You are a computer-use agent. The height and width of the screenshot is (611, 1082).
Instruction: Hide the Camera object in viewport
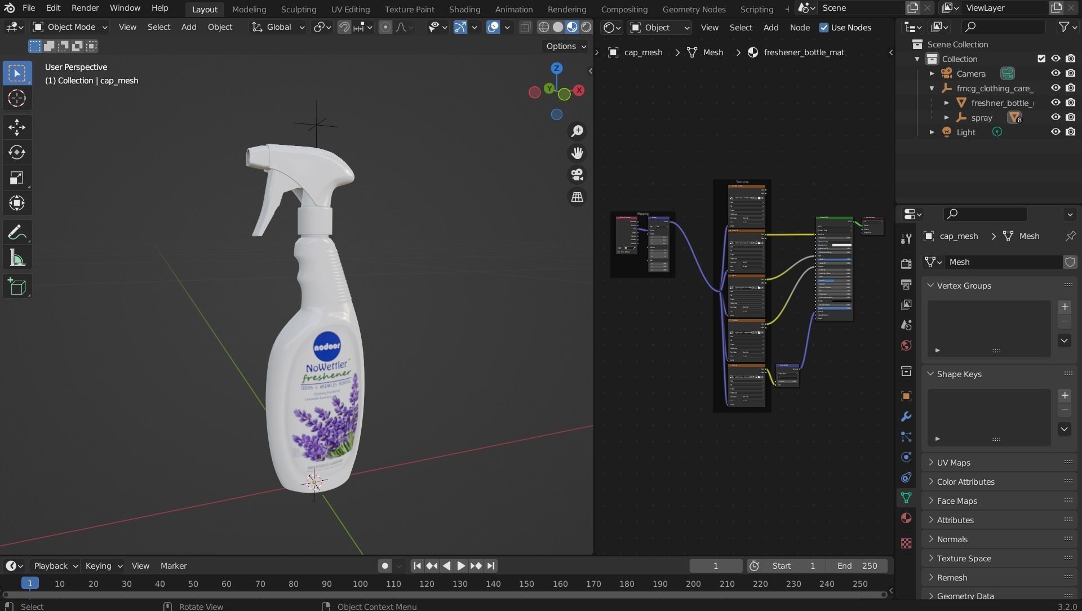(1056, 73)
